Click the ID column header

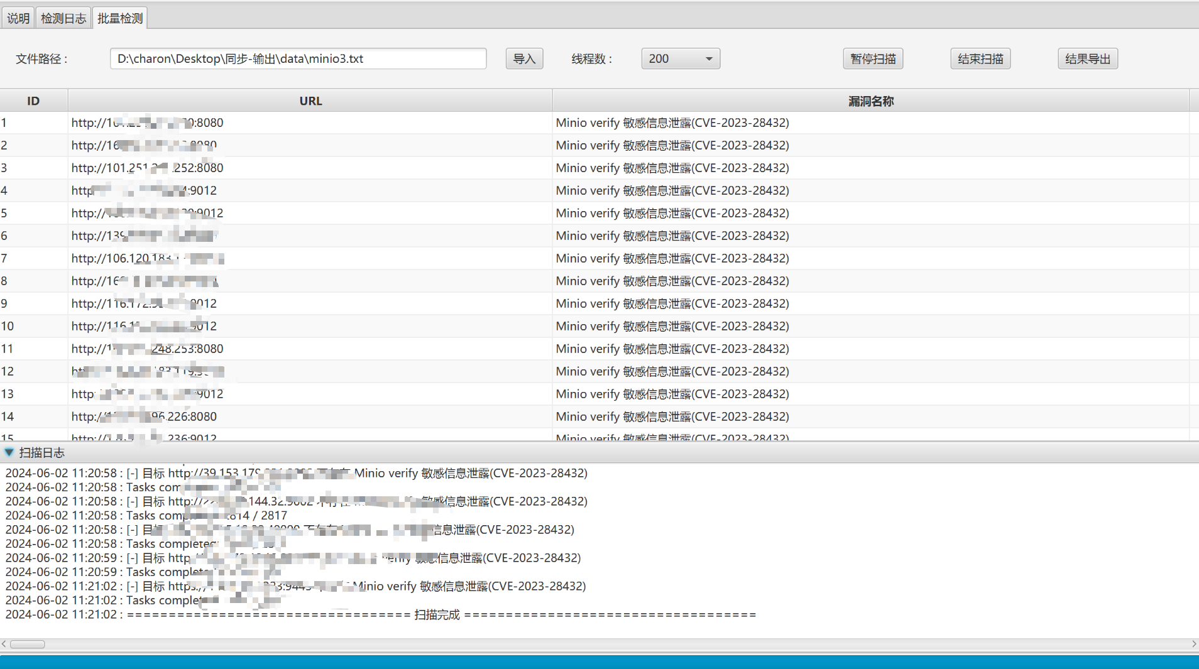33,101
